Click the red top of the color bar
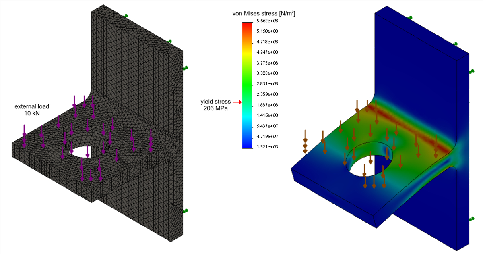Image resolution: width=483 pixels, height=254 pixels. 248,25
